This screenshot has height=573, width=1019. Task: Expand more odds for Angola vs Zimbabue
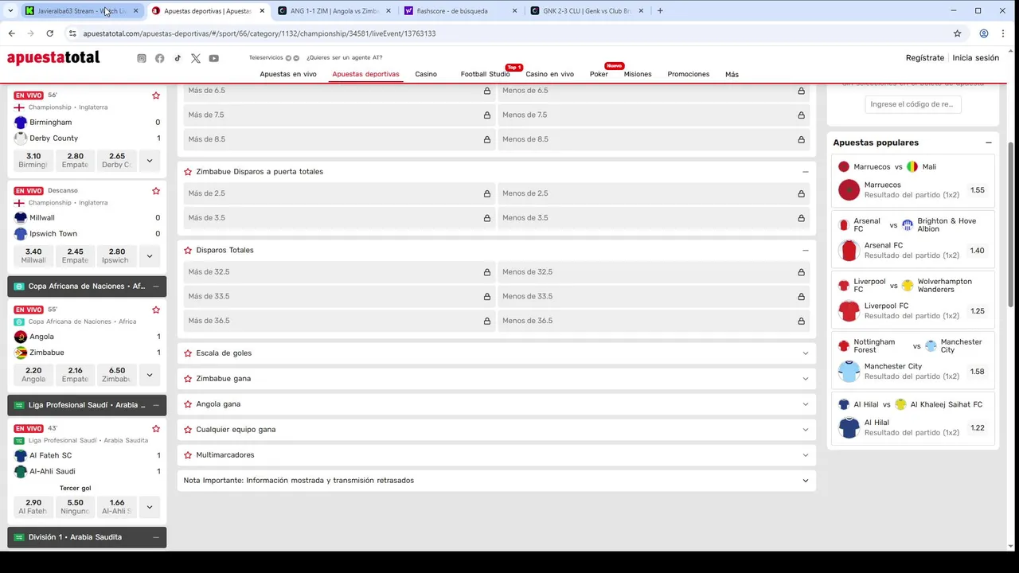point(149,374)
